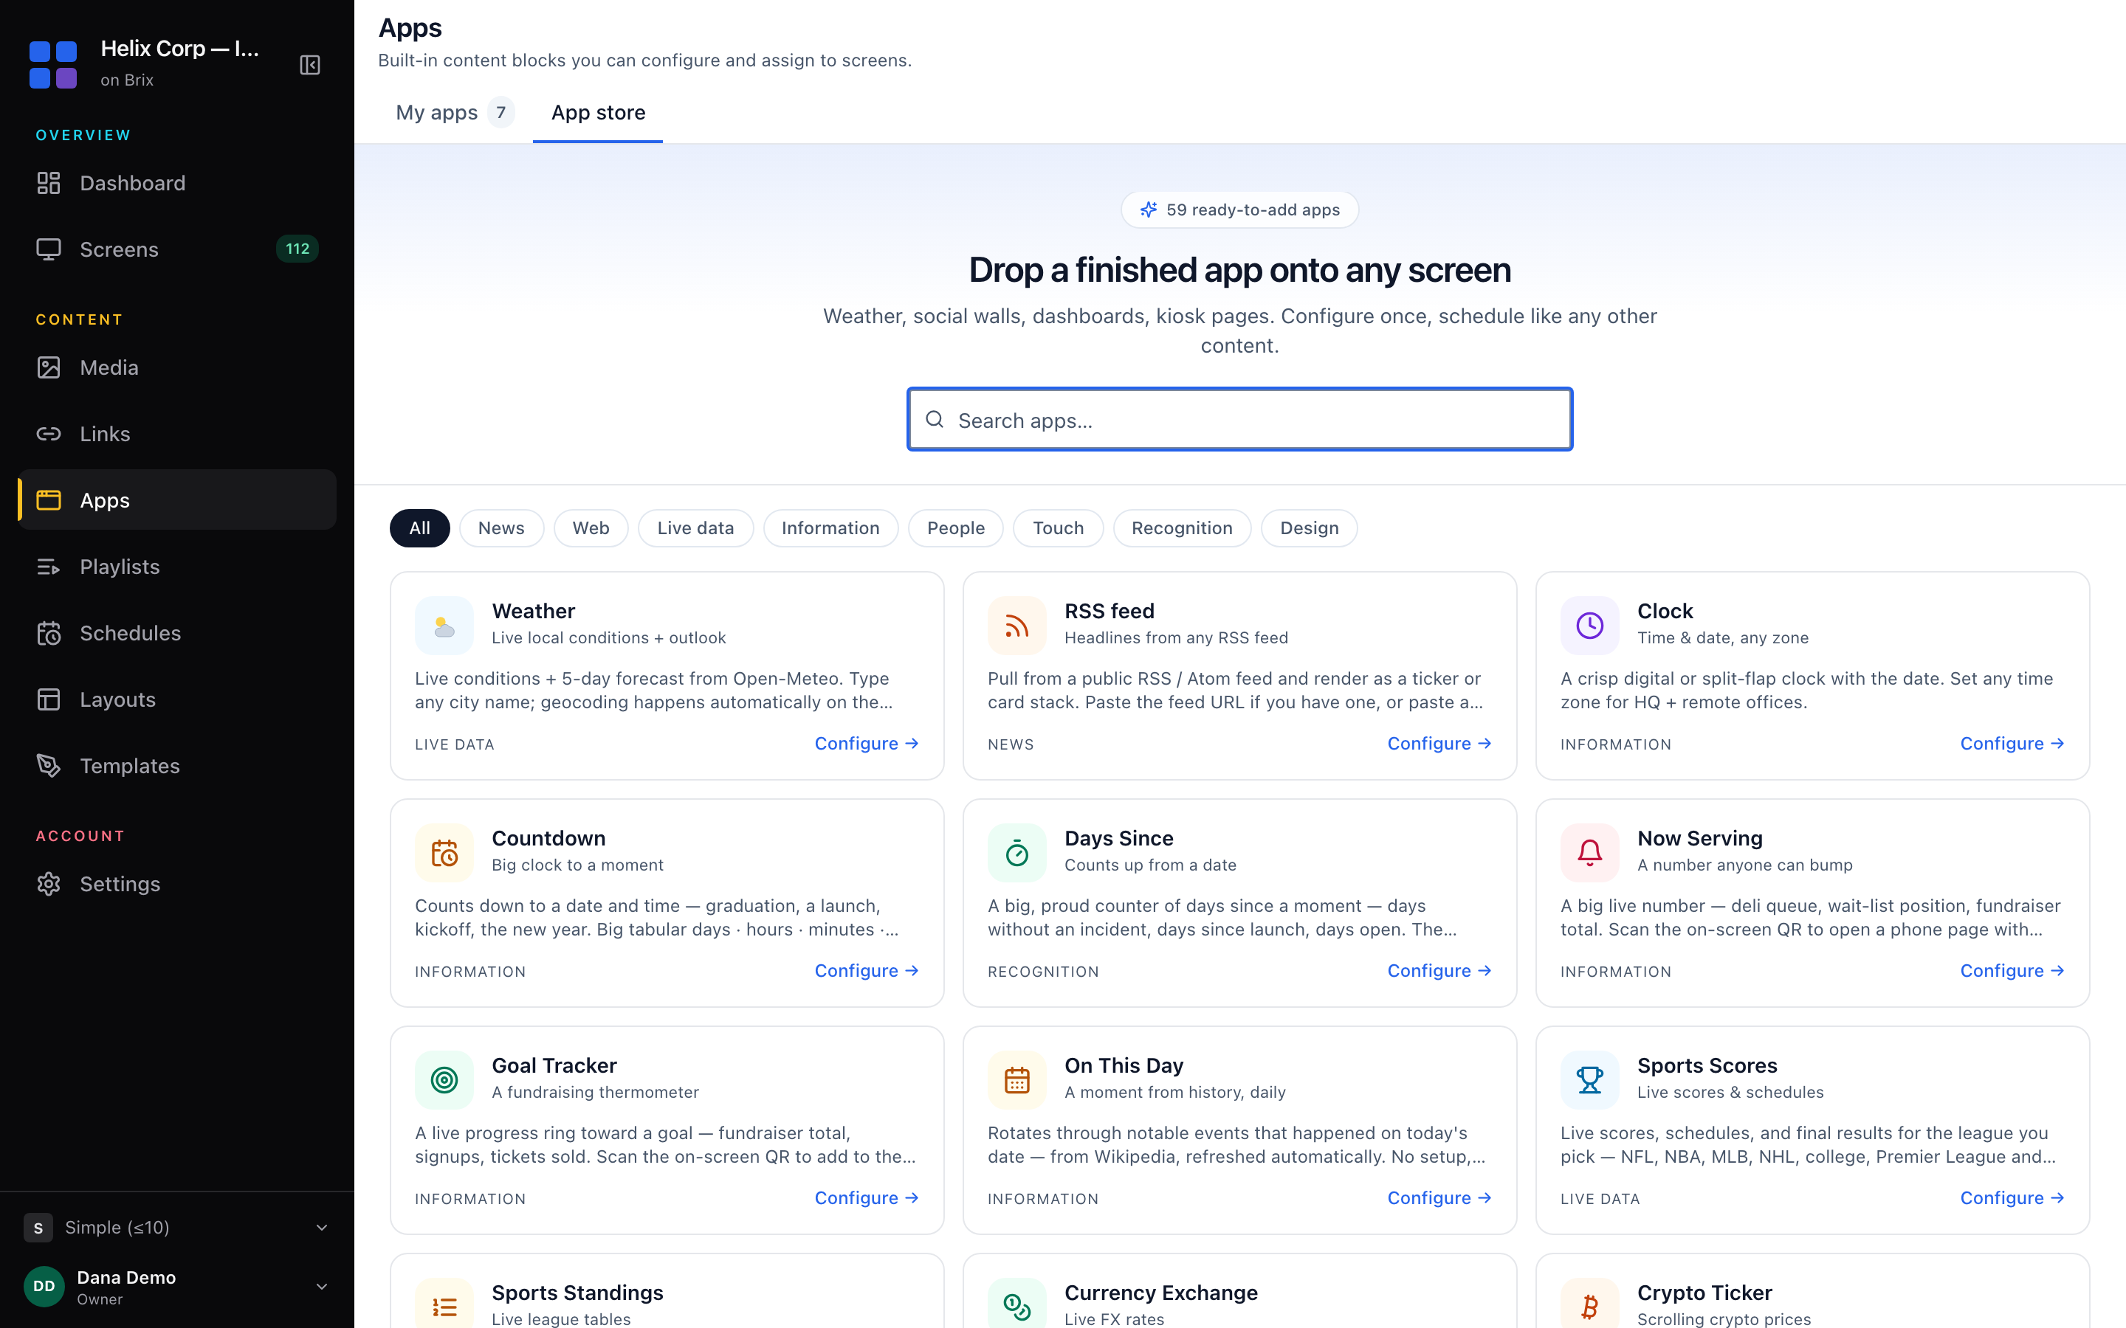Open the Dashboard icon in sidebar
Image resolution: width=2126 pixels, height=1328 pixels.
tap(48, 183)
